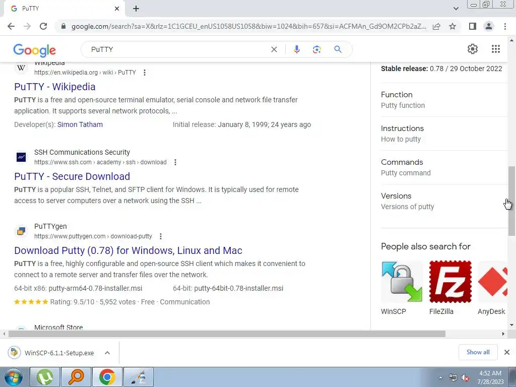Open the Chrome profile menu
The image size is (516, 387).
click(489, 26)
